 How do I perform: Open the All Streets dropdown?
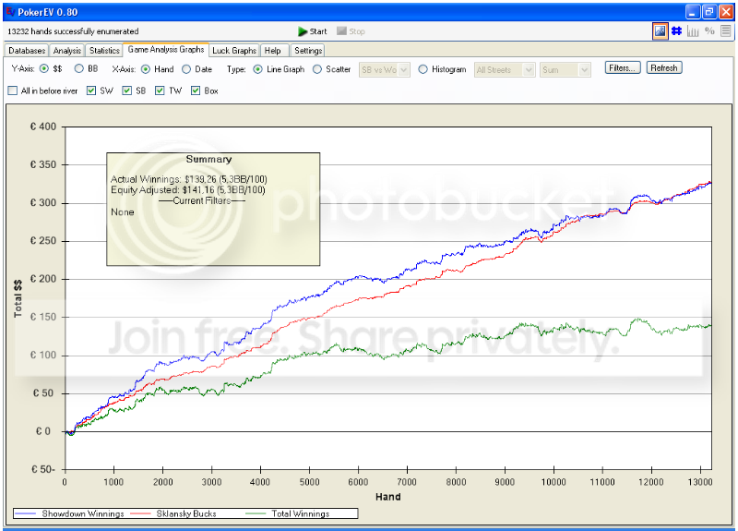[x=505, y=70]
